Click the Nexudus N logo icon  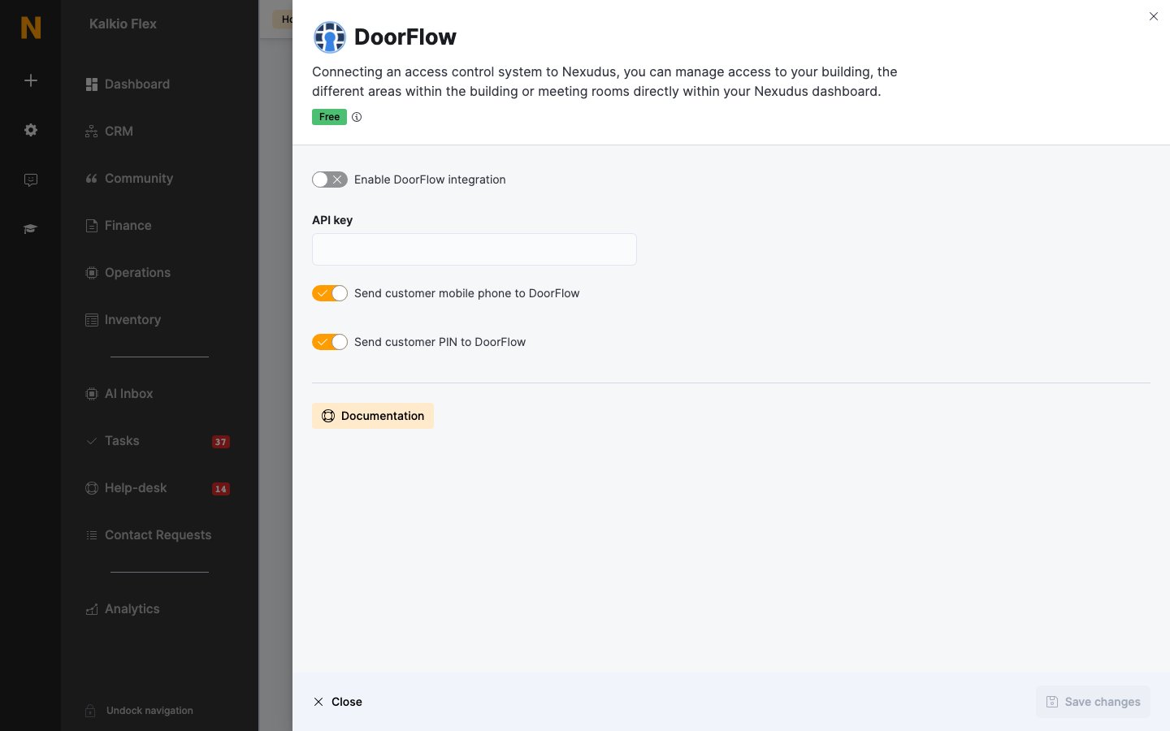coord(31,28)
